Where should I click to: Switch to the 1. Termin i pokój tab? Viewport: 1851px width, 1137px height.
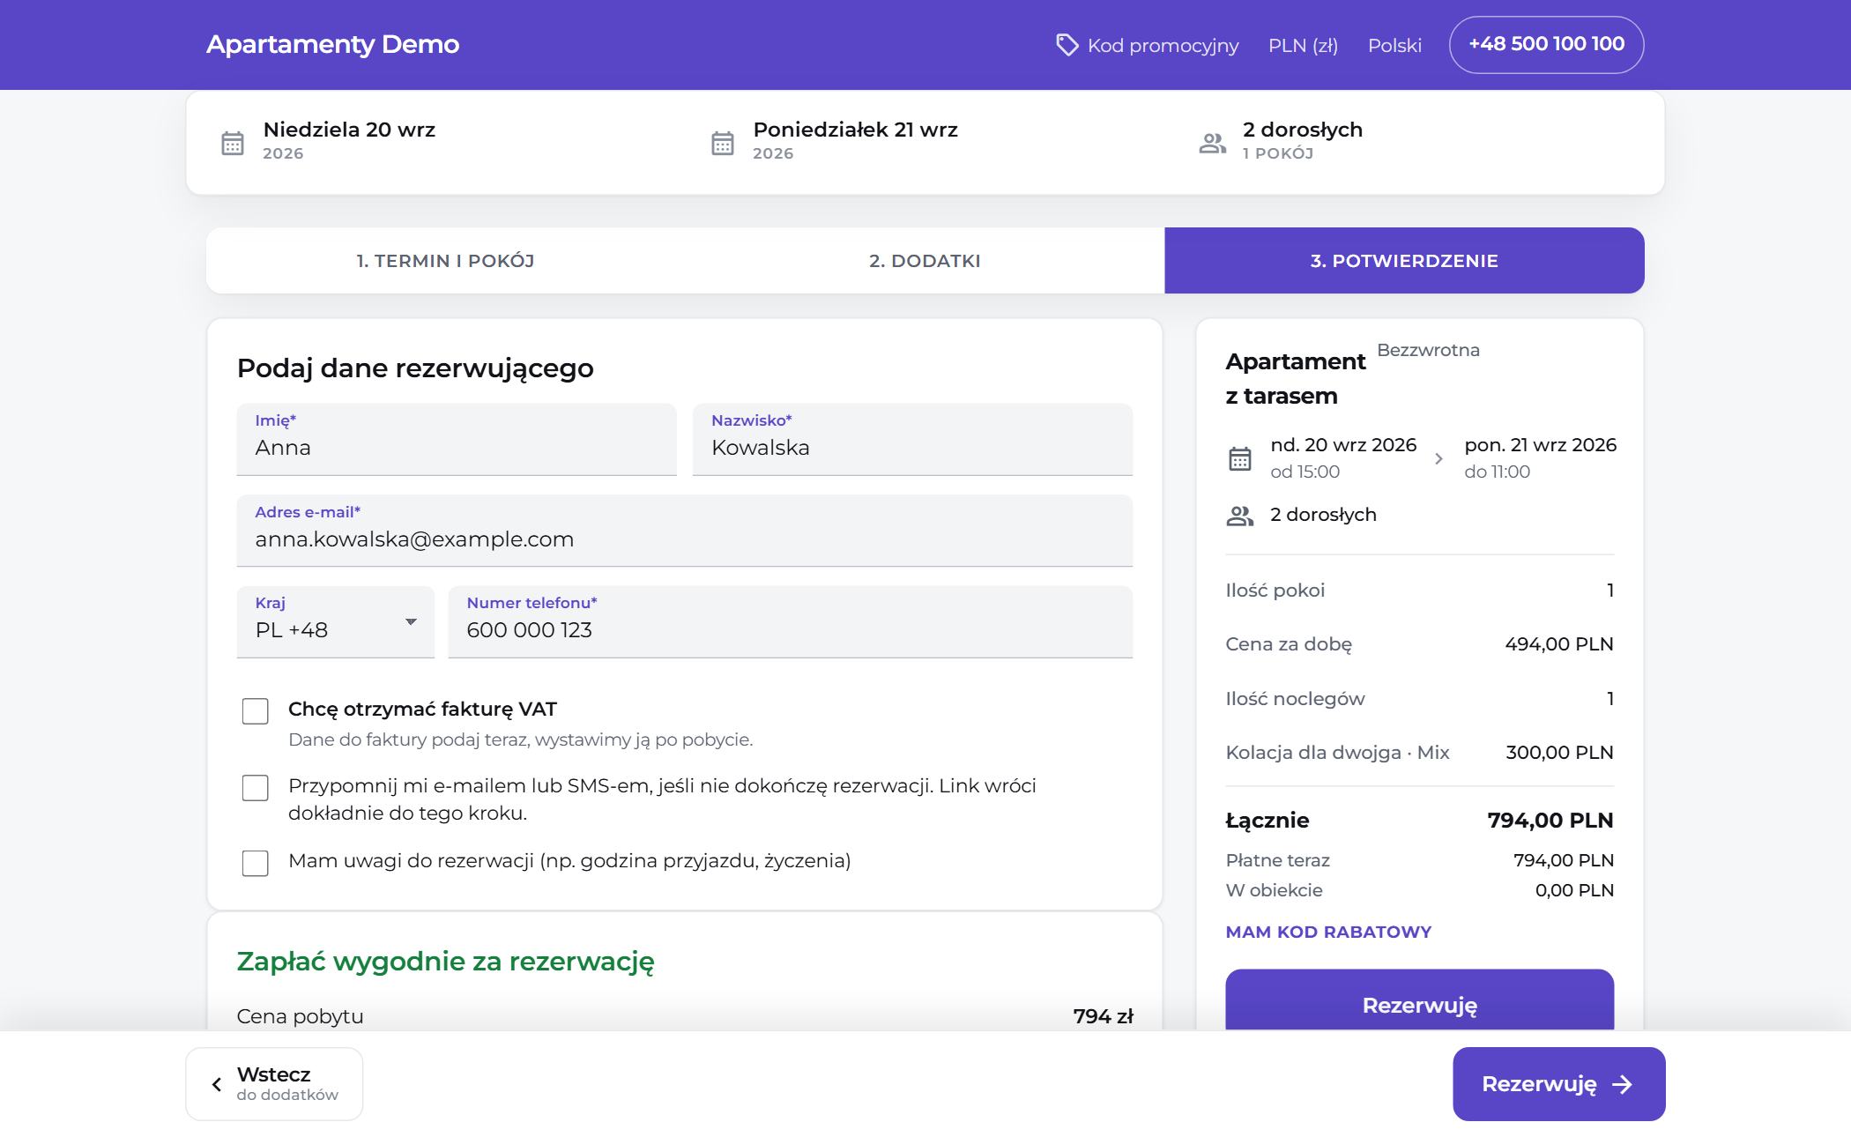[445, 261]
